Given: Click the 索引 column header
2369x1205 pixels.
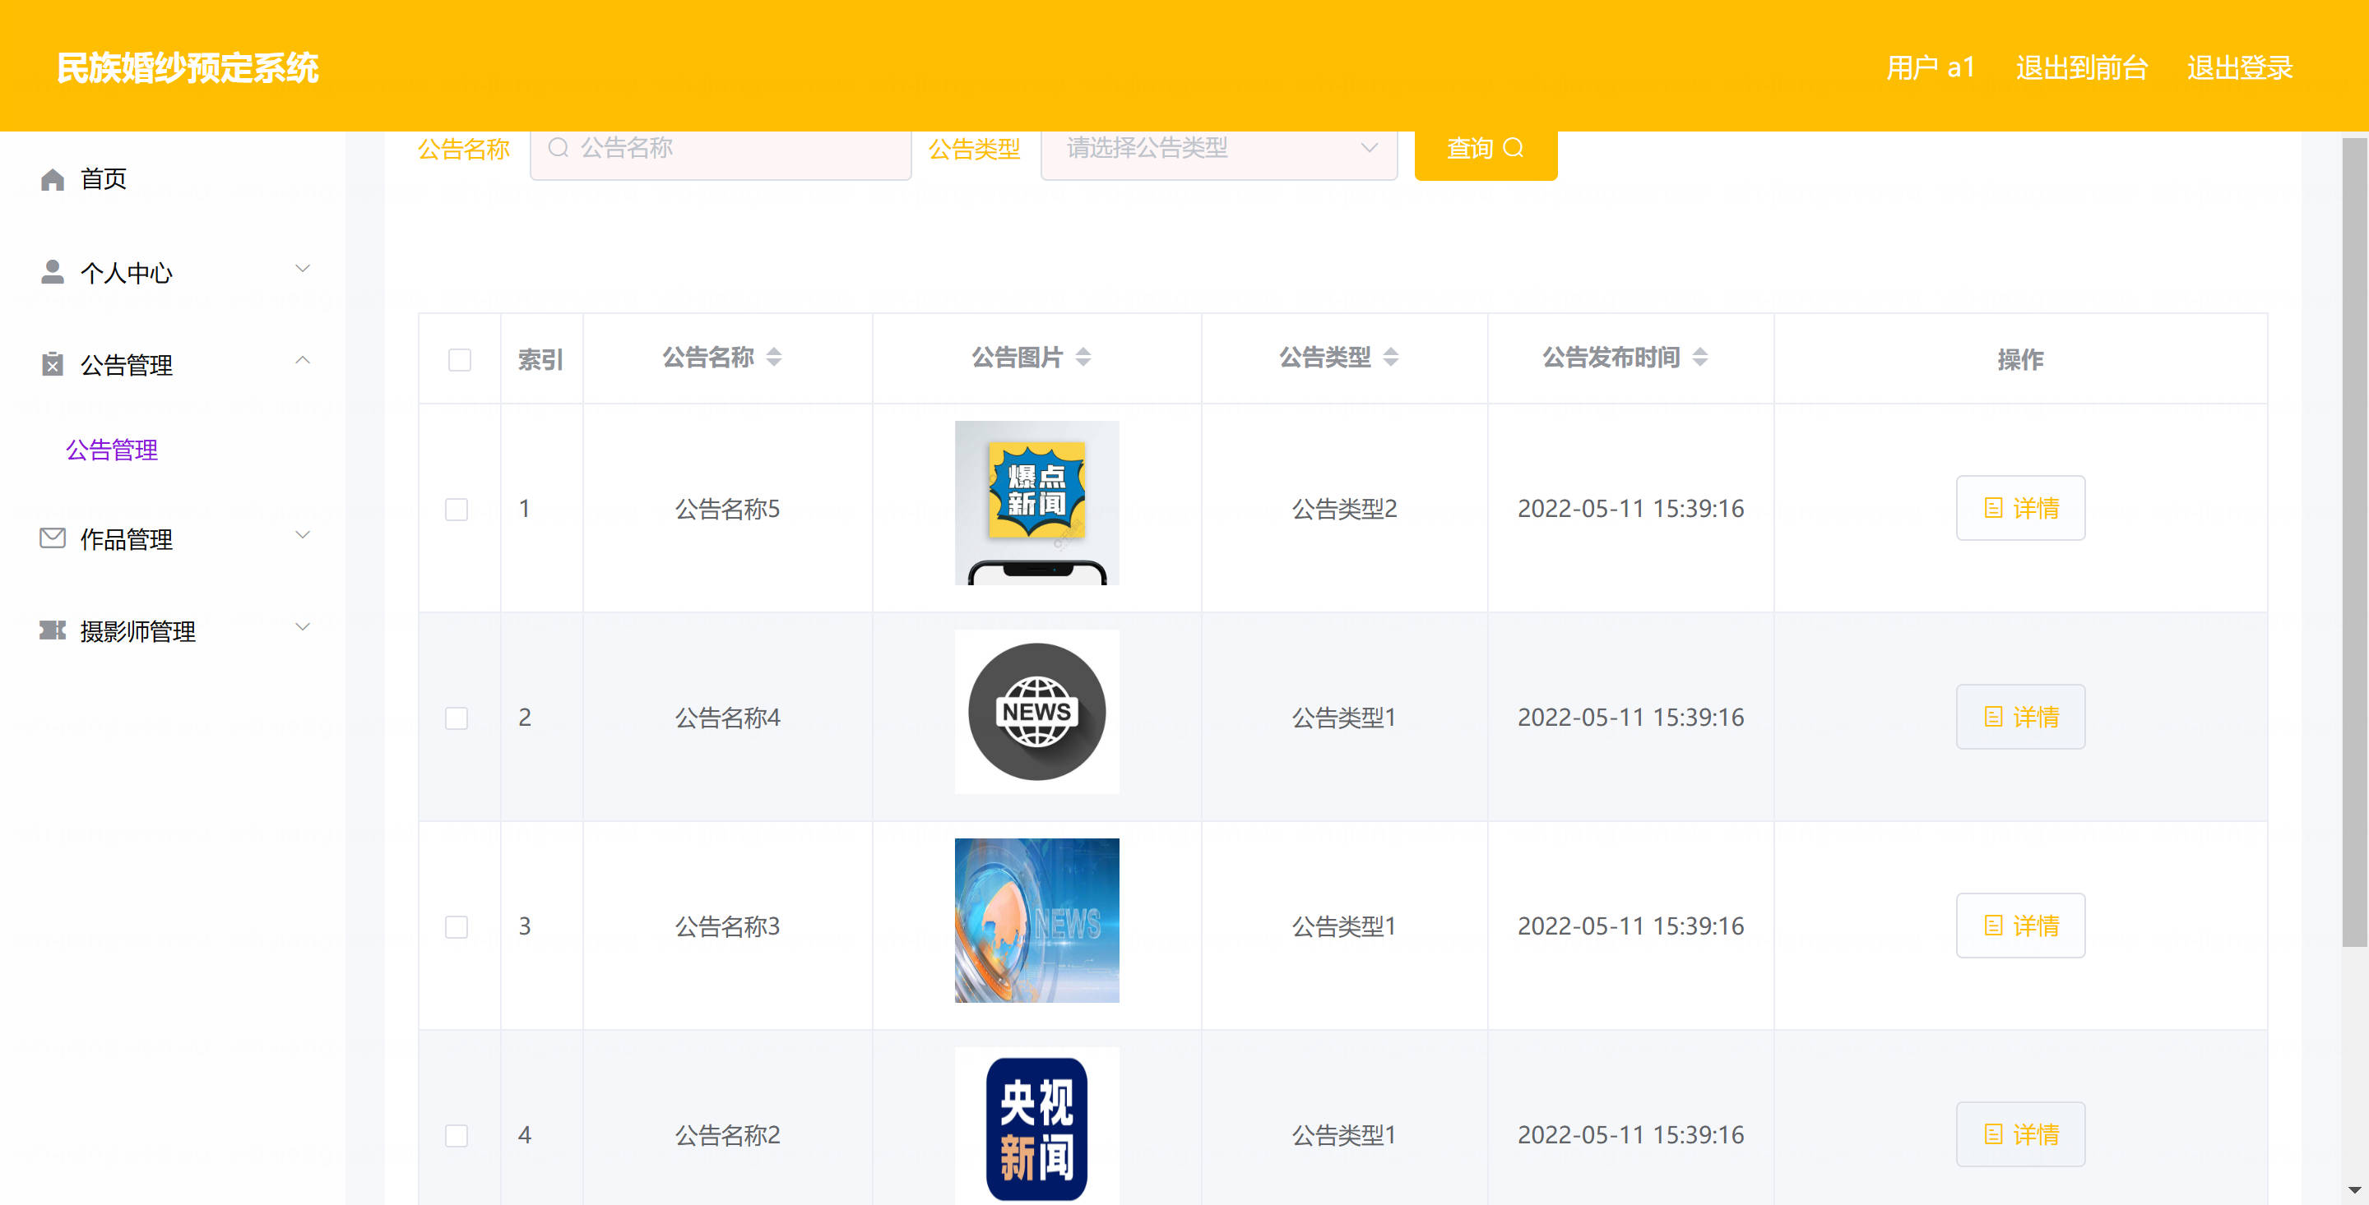Looking at the screenshot, I should (540, 359).
